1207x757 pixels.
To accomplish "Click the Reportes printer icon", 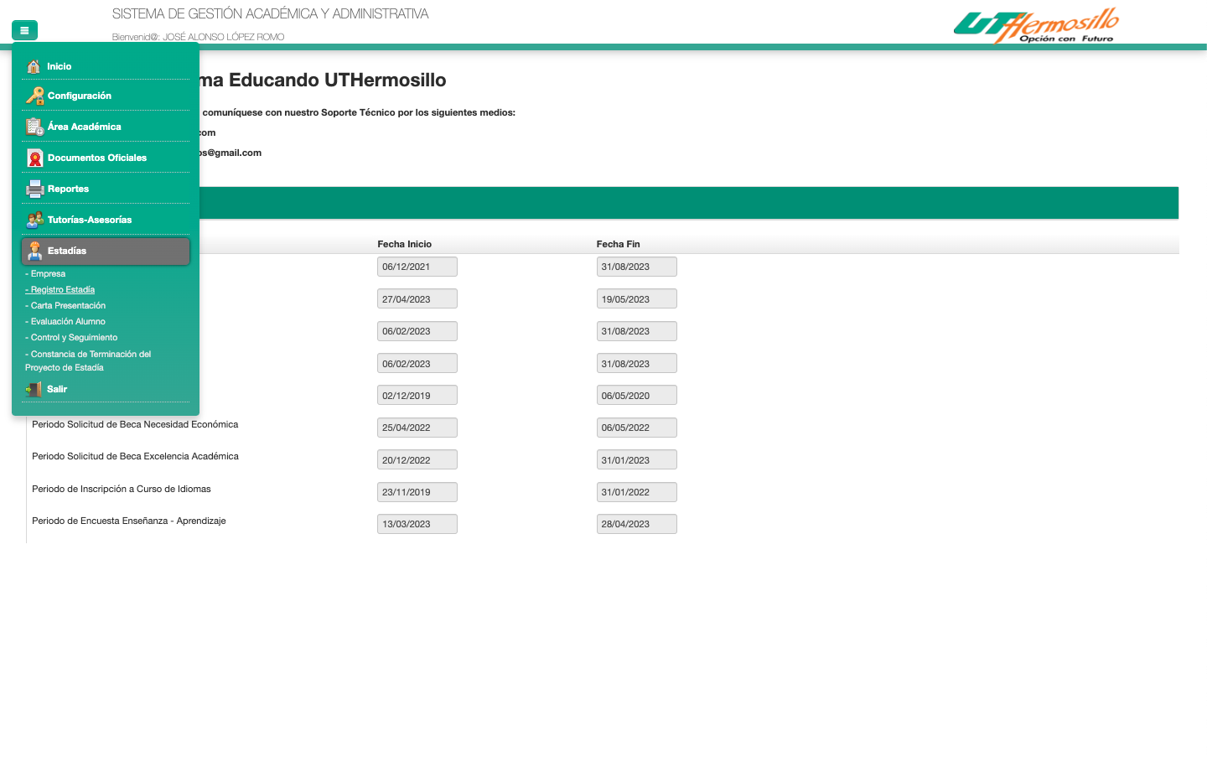I will click(34, 189).
